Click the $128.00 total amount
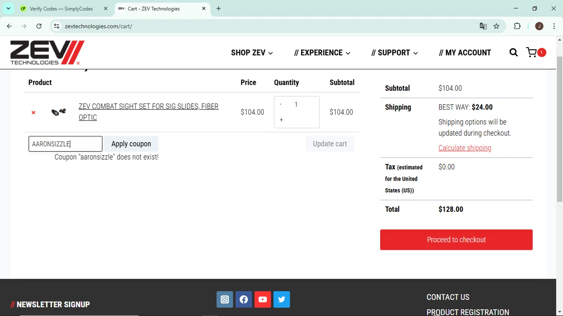Viewport: 563px width, 316px height. tap(451, 210)
